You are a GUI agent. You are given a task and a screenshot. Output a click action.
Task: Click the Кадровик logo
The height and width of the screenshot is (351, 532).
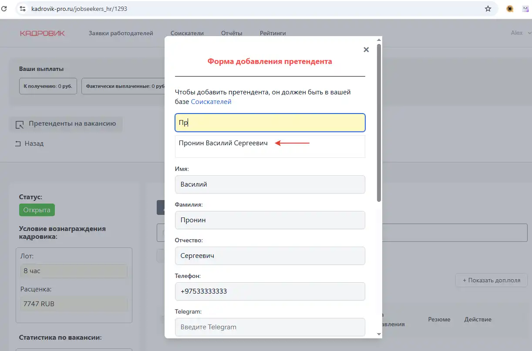coord(42,33)
